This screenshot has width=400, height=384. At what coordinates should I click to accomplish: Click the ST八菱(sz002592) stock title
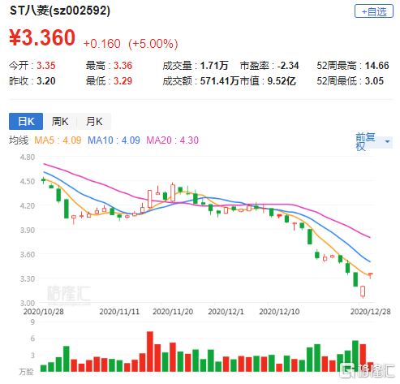[60, 11]
